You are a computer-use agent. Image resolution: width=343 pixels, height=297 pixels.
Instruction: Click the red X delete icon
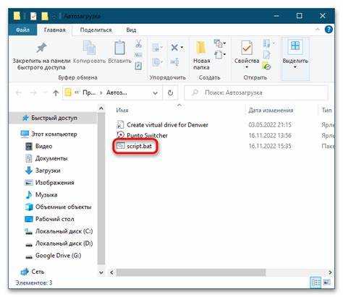(174, 48)
